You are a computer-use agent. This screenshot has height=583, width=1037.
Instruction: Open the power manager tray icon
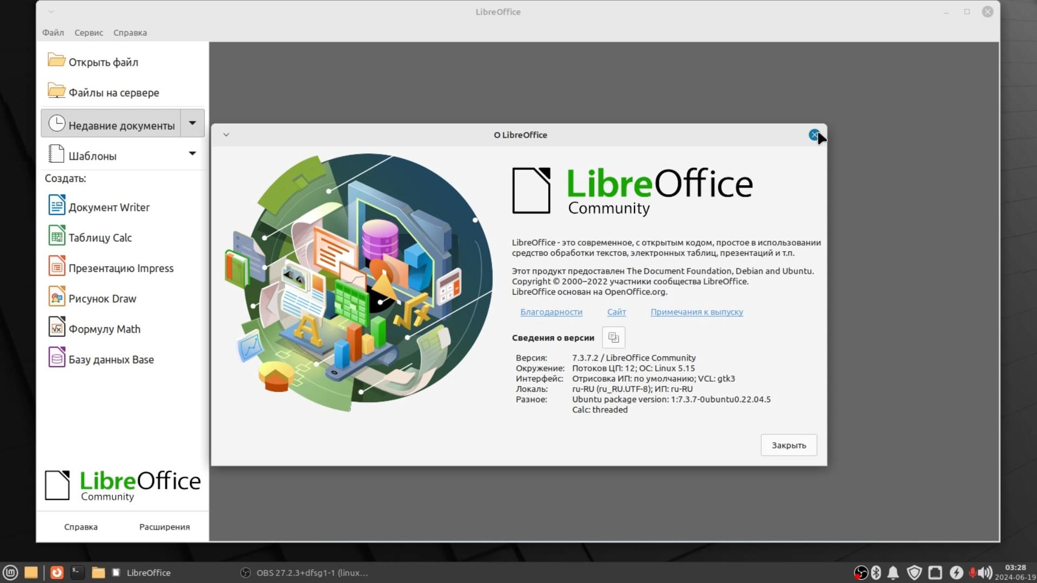956,573
